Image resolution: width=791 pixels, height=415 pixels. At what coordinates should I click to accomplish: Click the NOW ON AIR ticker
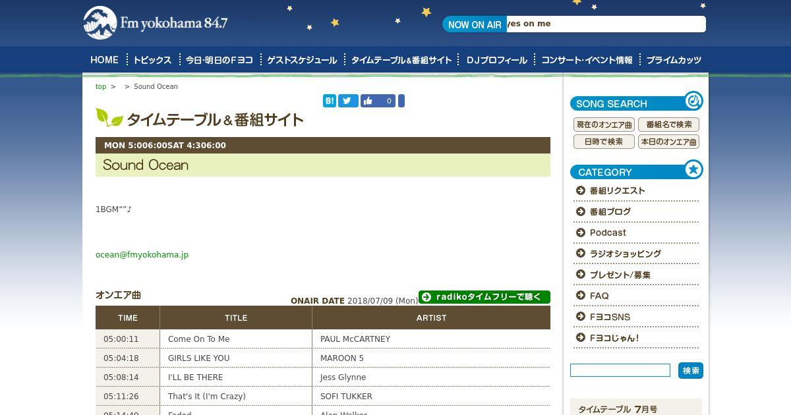tap(573, 24)
